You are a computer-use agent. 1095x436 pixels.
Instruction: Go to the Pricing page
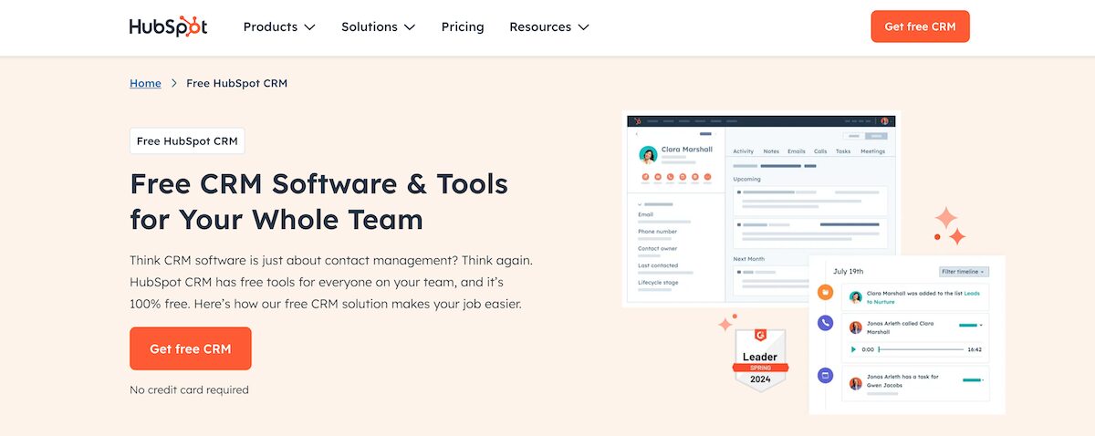(x=463, y=26)
